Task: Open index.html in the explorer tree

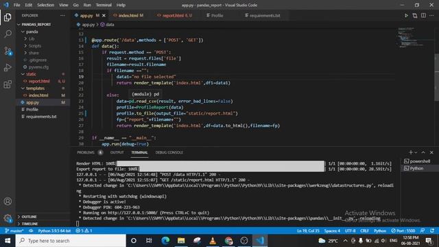Action: pos(38,95)
